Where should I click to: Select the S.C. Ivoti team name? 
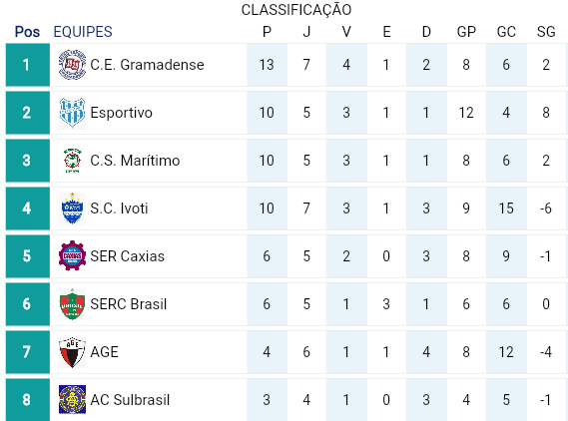point(119,209)
